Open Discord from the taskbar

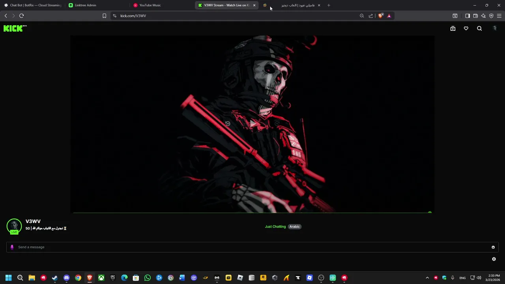click(66, 278)
